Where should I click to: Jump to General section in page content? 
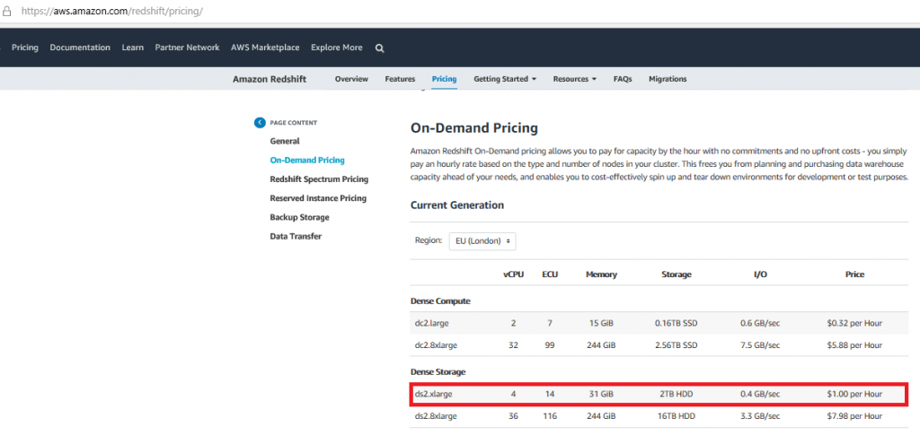(285, 141)
